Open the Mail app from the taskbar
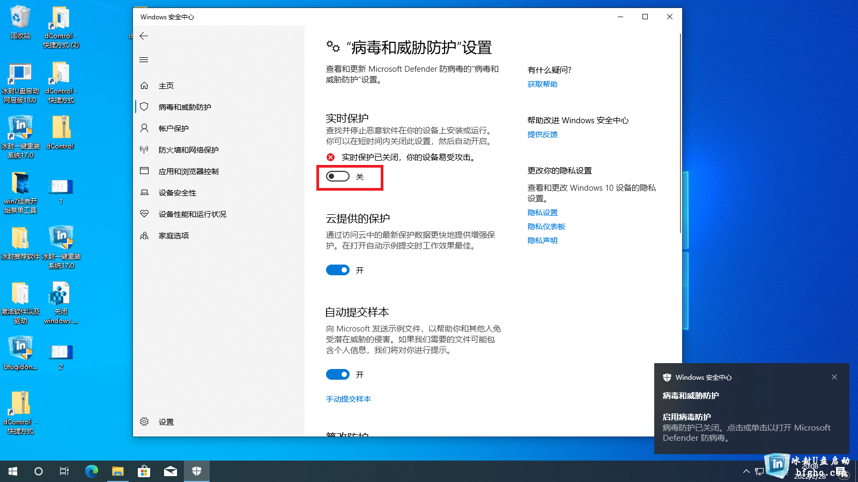This screenshot has width=858, height=482. pyautogui.click(x=171, y=471)
